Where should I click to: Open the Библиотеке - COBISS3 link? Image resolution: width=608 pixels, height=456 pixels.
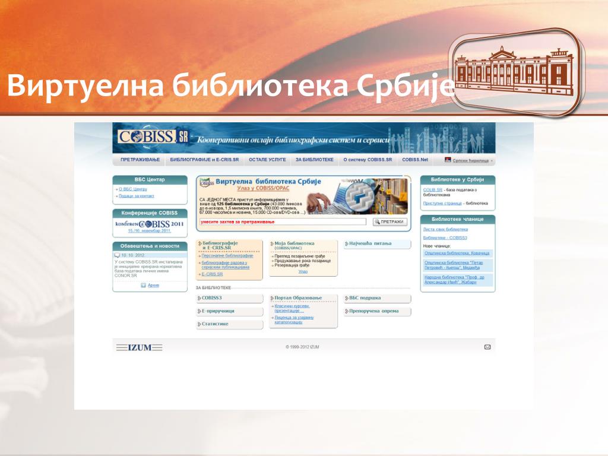coord(445,238)
